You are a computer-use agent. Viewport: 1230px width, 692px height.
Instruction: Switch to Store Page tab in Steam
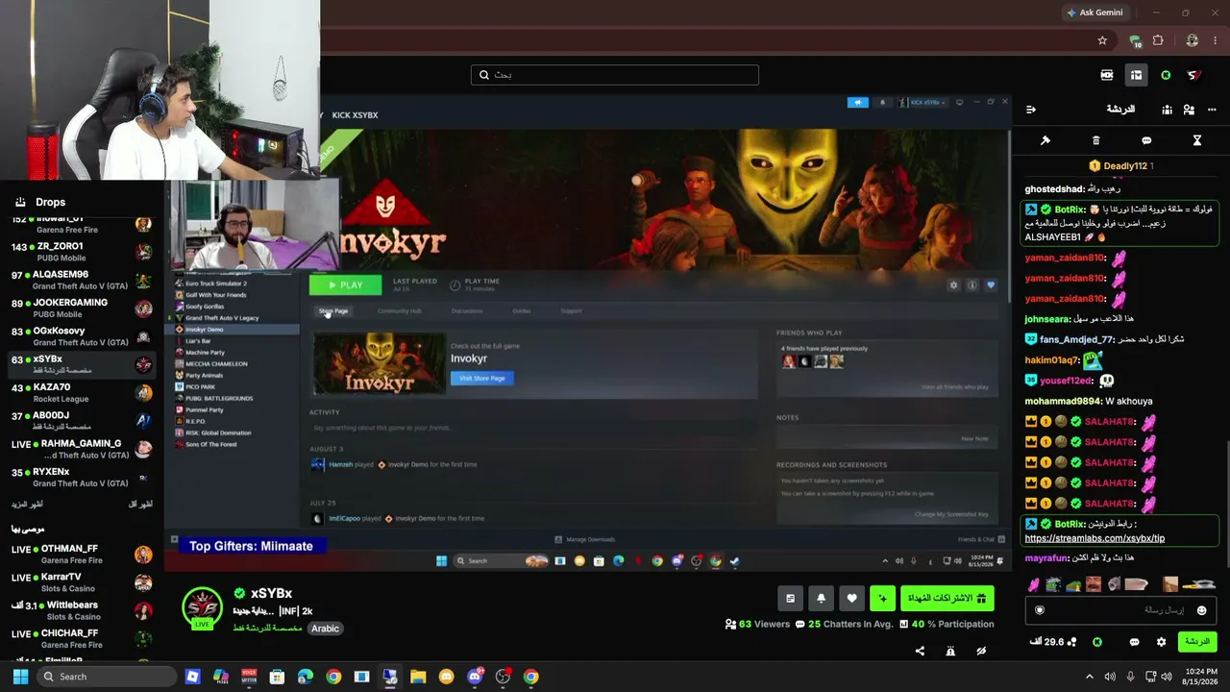(333, 310)
